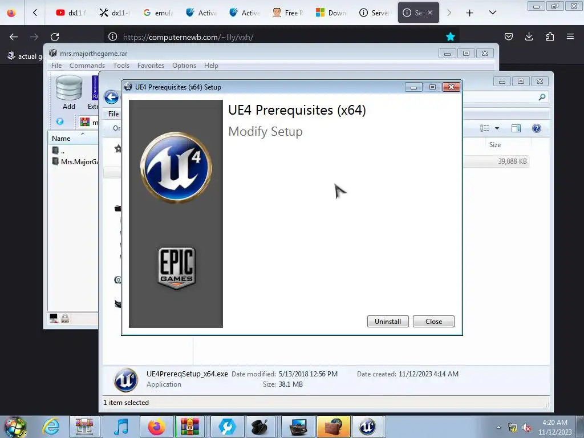Switch to the inactive 'Server' tab
This screenshot has height=438, width=584.
point(374,13)
